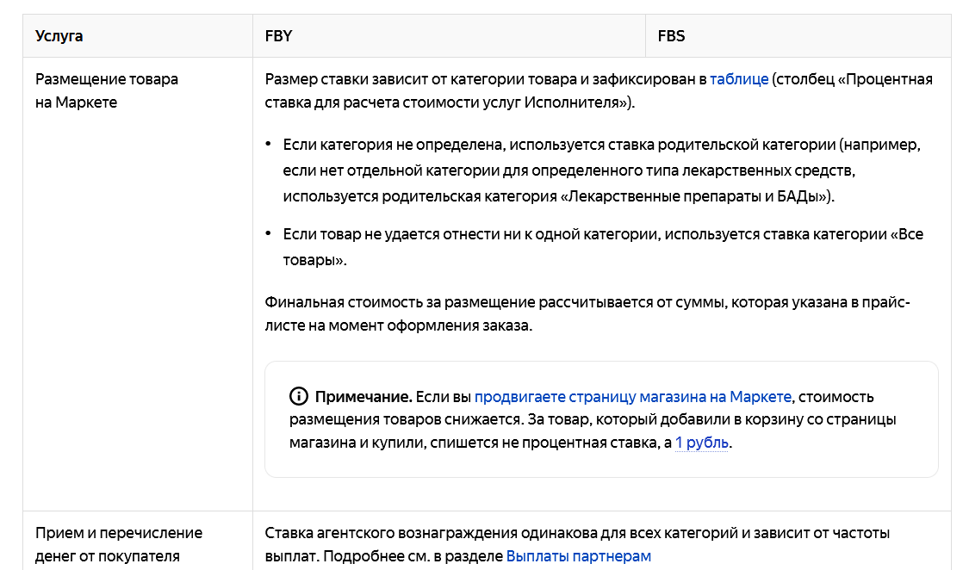Click the 'Услуга' column header
Viewport: 963px width, 570px height.
59,35
